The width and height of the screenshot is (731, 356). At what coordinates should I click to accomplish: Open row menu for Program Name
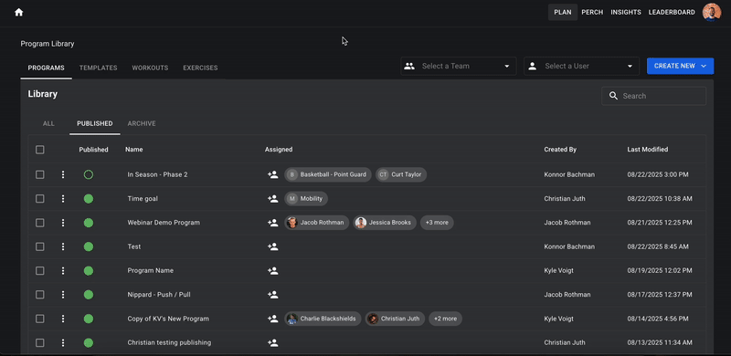(63, 271)
